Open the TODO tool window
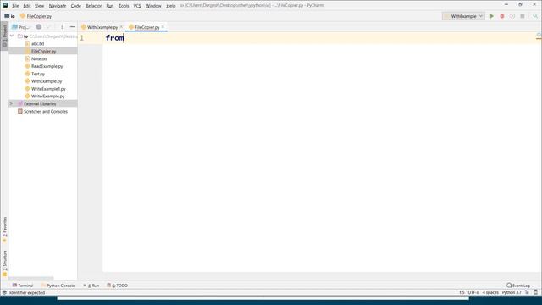The image size is (542, 305). coord(118,286)
